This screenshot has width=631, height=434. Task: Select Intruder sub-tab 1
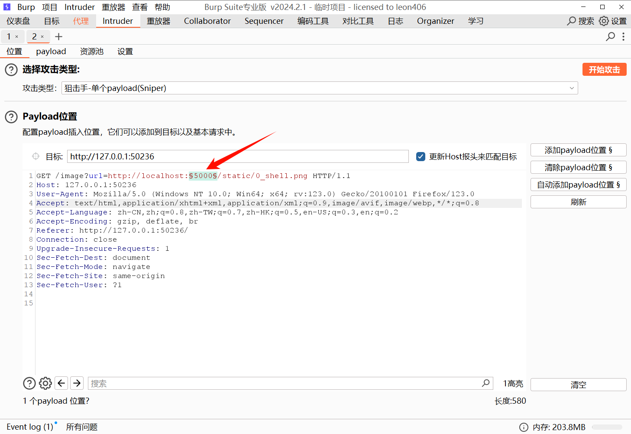(x=9, y=37)
